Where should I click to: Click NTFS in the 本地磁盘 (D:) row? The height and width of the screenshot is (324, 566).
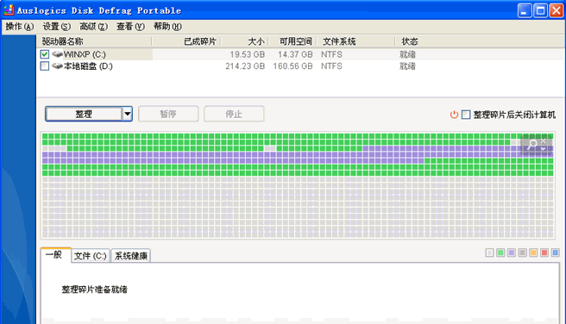tap(331, 66)
